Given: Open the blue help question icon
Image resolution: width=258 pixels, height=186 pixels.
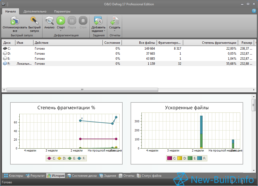Looking at the screenshot, I should point(254,11).
